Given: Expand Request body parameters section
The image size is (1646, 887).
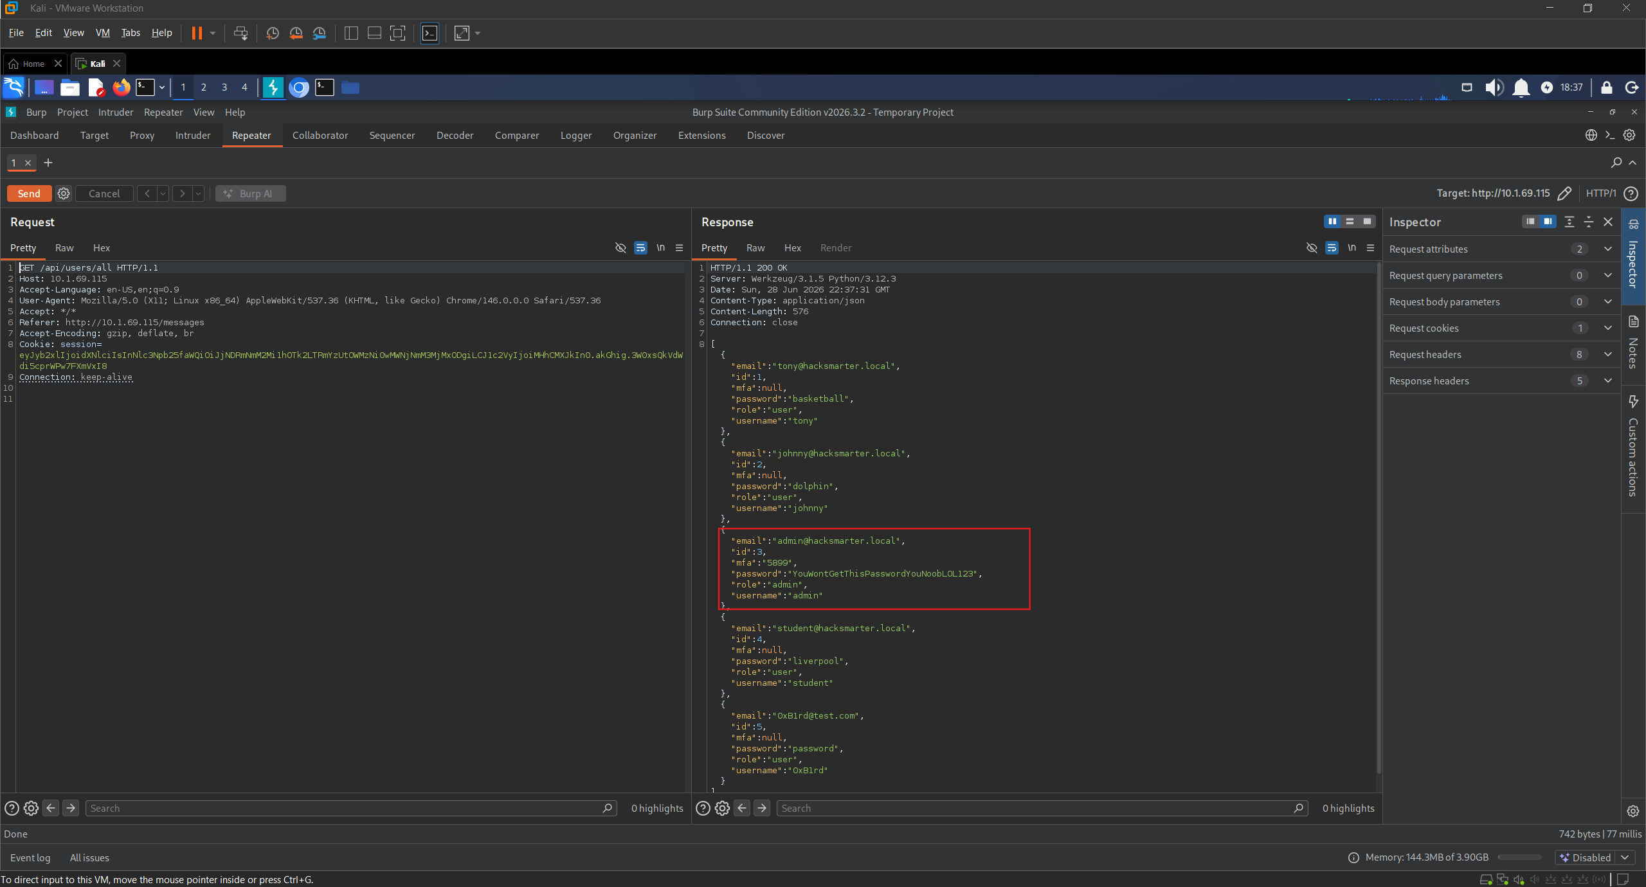Looking at the screenshot, I should tap(1501, 302).
